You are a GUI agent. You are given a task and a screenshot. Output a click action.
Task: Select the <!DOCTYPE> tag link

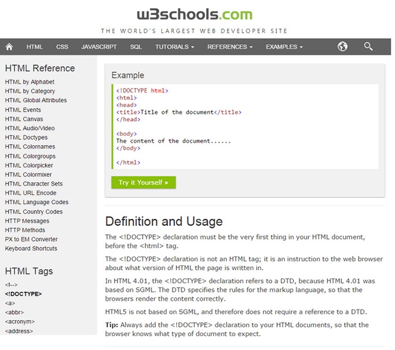23,294
